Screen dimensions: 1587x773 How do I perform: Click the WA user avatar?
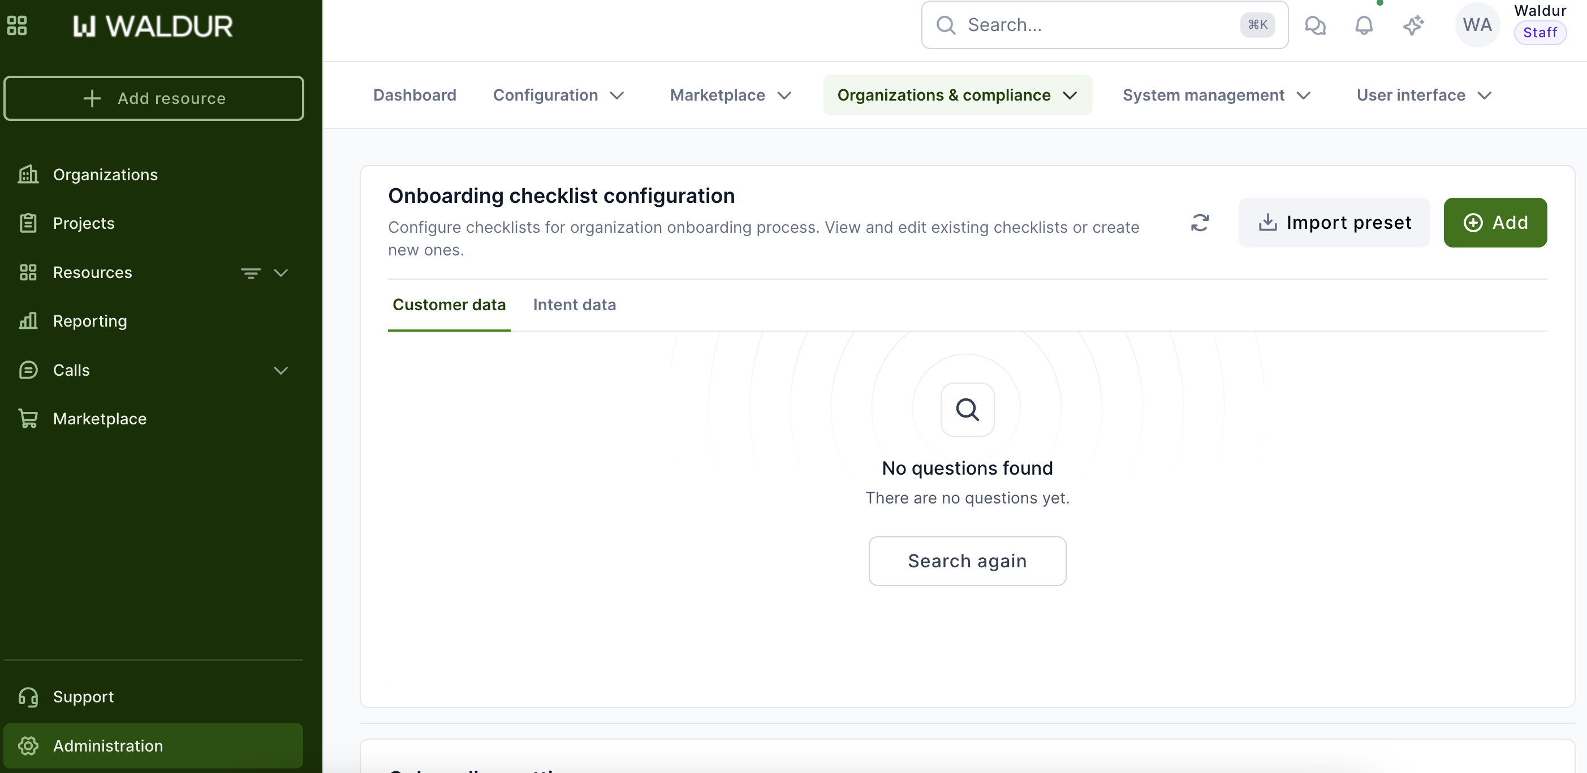1477,25
